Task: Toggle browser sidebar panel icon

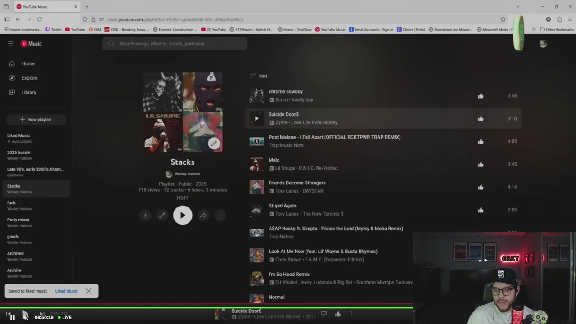Action: point(7,19)
